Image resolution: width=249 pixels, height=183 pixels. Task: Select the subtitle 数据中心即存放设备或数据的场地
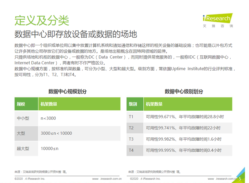(76, 34)
